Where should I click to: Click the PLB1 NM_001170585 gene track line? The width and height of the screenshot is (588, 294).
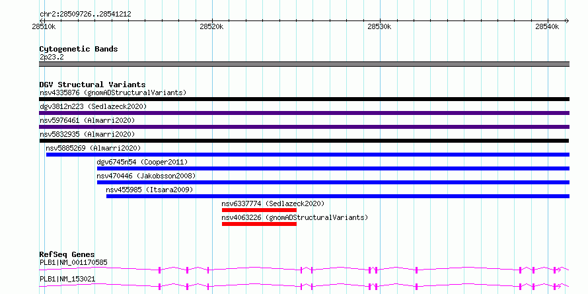[x=304, y=270]
